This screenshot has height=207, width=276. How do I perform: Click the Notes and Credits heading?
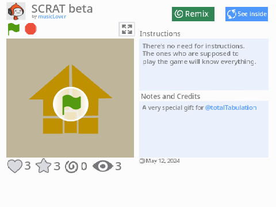pos(171,96)
